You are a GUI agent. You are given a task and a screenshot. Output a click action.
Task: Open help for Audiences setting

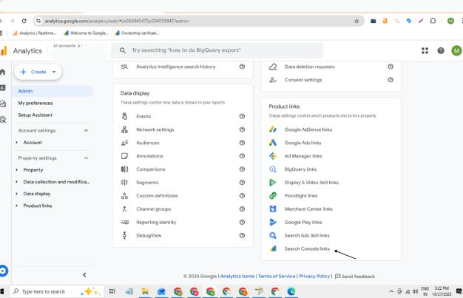tap(242, 143)
